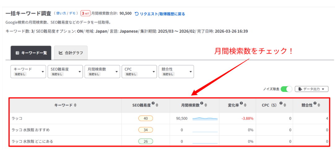
Task: Open the SEO難易度 filter dropdown
Action: point(65,72)
